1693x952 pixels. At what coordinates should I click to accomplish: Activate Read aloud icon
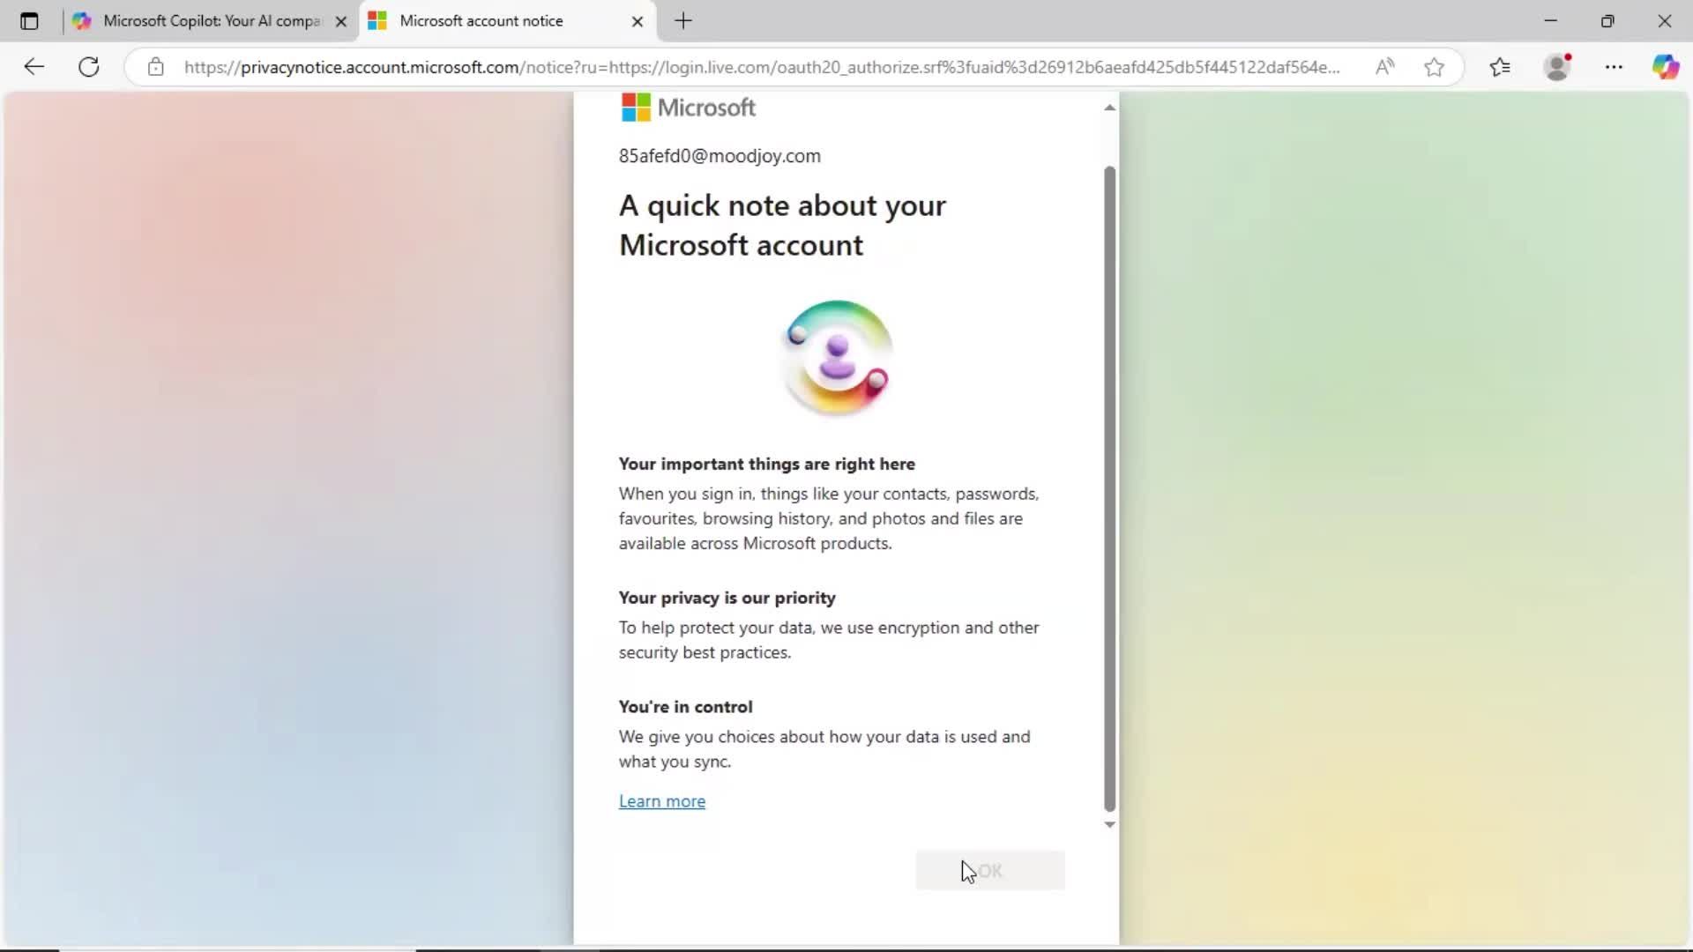click(x=1384, y=67)
